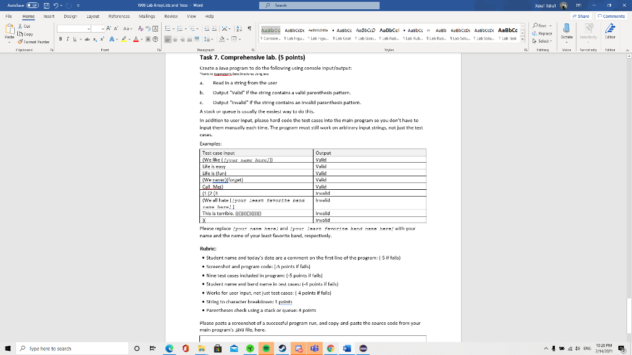Screen dimensions: 632x355
Task: Start voice typing with Dictate
Action: (x=566, y=34)
